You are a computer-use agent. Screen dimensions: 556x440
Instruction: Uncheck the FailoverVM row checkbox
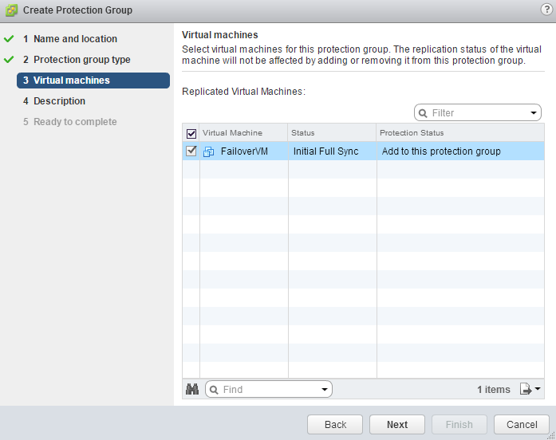pos(191,151)
